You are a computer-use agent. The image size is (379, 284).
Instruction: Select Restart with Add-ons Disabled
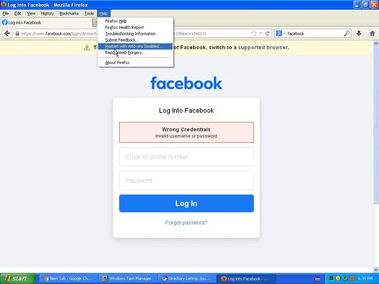coord(135,46)
